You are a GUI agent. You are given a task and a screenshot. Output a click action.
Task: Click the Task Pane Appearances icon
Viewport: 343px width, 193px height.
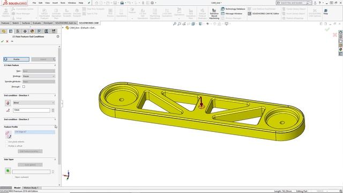pos(341,49)
